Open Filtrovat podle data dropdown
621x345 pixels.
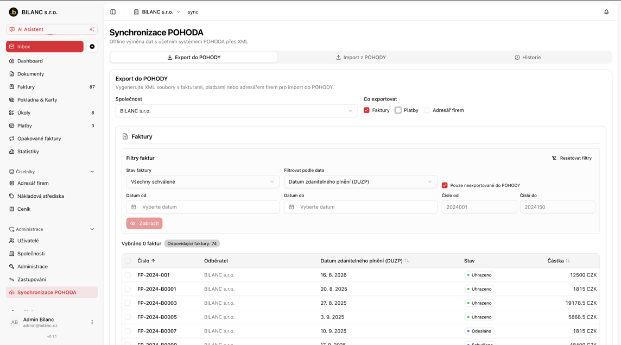click(360, 181)
